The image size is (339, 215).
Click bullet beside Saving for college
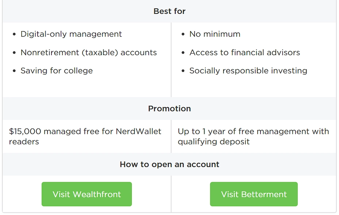click(14, 71)
